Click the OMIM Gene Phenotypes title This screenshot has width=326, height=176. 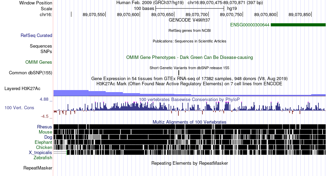click(x=190, y=58)
